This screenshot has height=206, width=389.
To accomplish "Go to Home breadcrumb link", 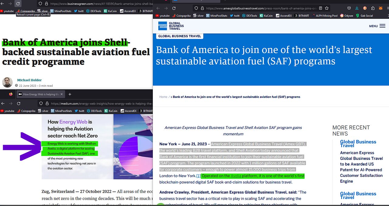I will coord(163,97).
